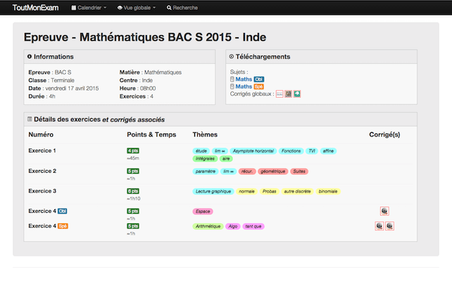Click the Téléchargements panel header icon
Screen dimensions: 452x281
[x=232, y=56]
